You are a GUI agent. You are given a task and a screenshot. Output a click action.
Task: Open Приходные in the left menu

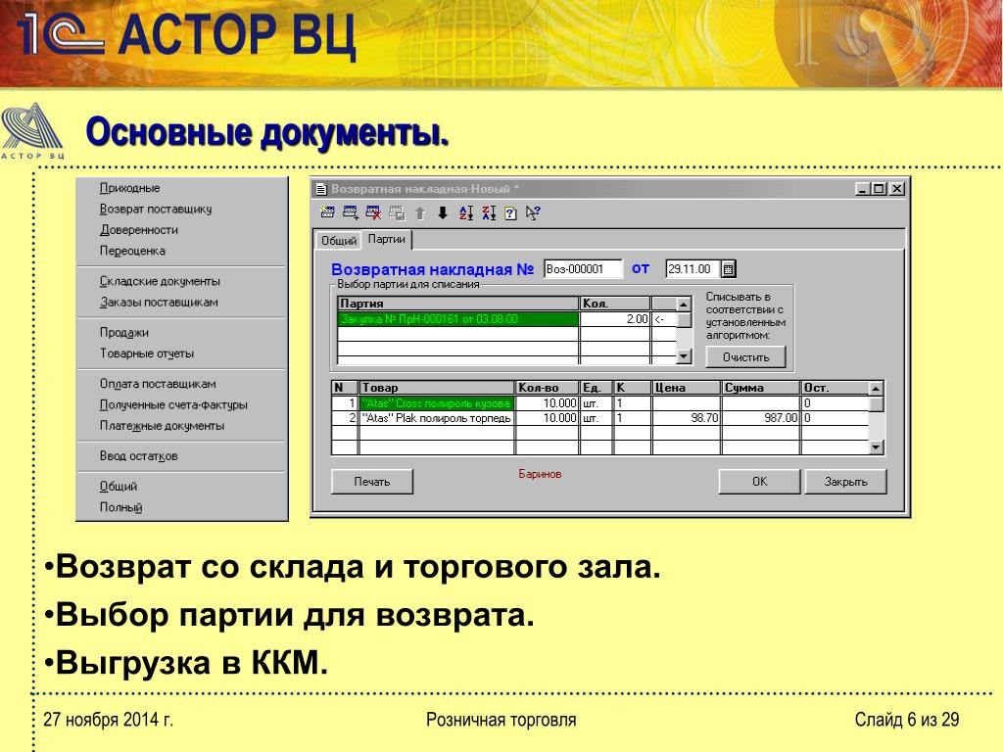[130, 188]
